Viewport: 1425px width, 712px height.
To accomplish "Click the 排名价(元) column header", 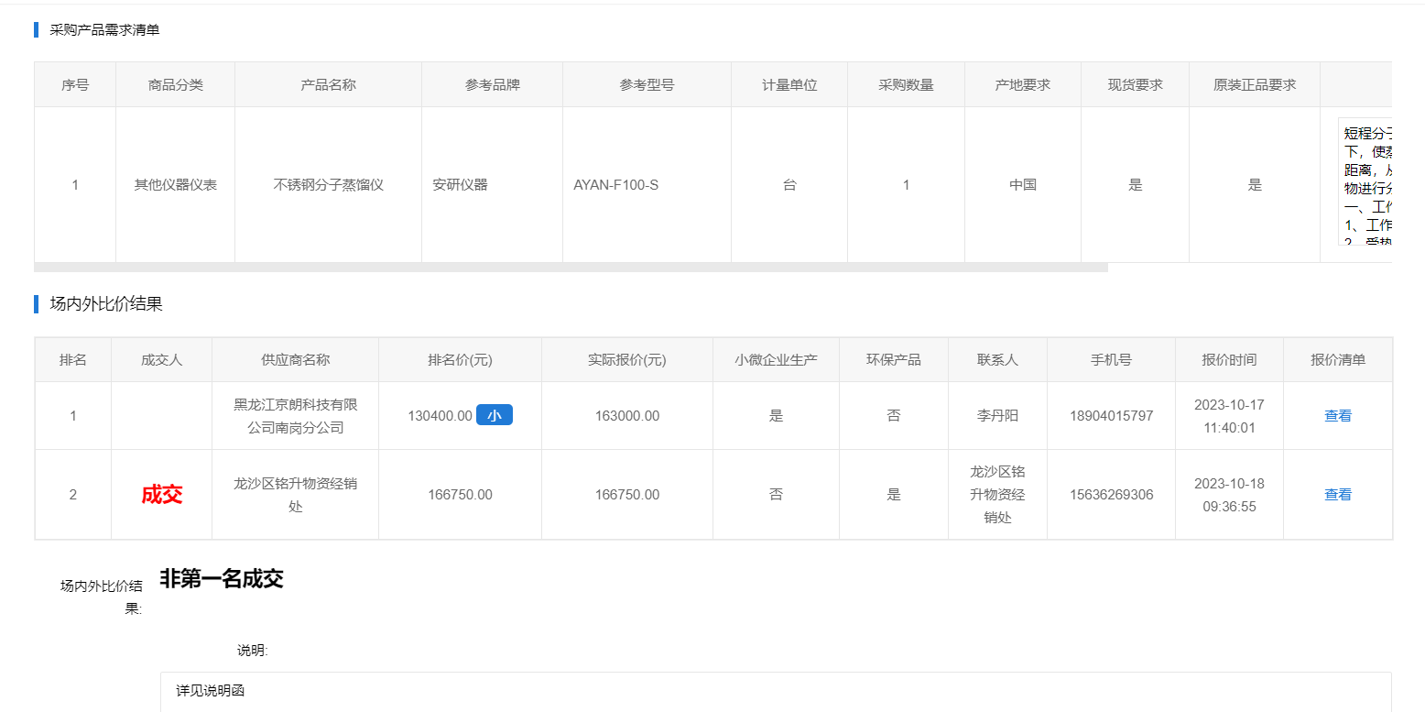I will click(x=460, y=360).
